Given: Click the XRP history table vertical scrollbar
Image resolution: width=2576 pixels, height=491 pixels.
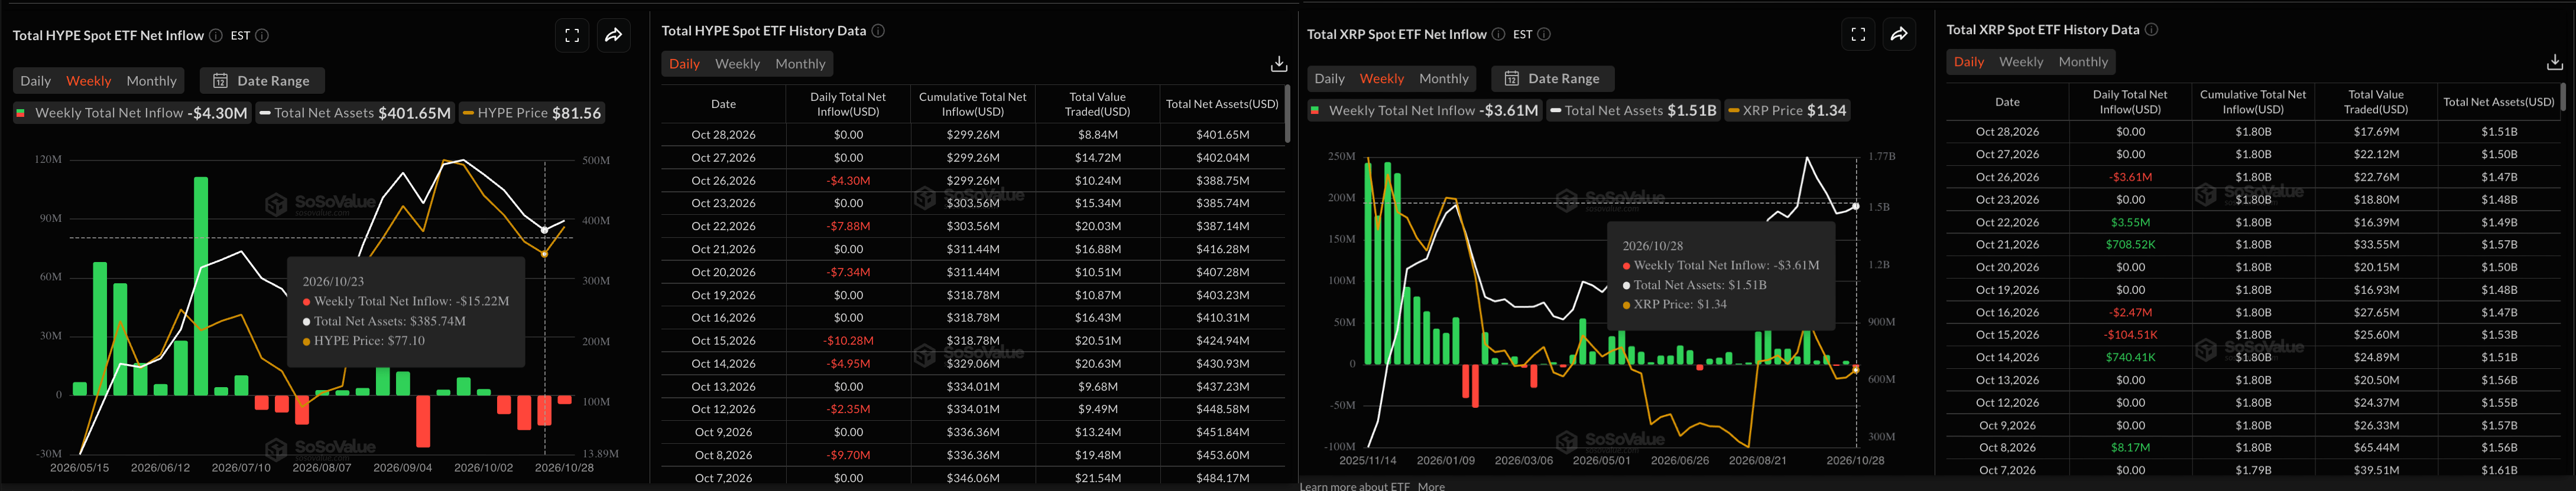Looking at the screenshot, I should tap(2563, 97).
